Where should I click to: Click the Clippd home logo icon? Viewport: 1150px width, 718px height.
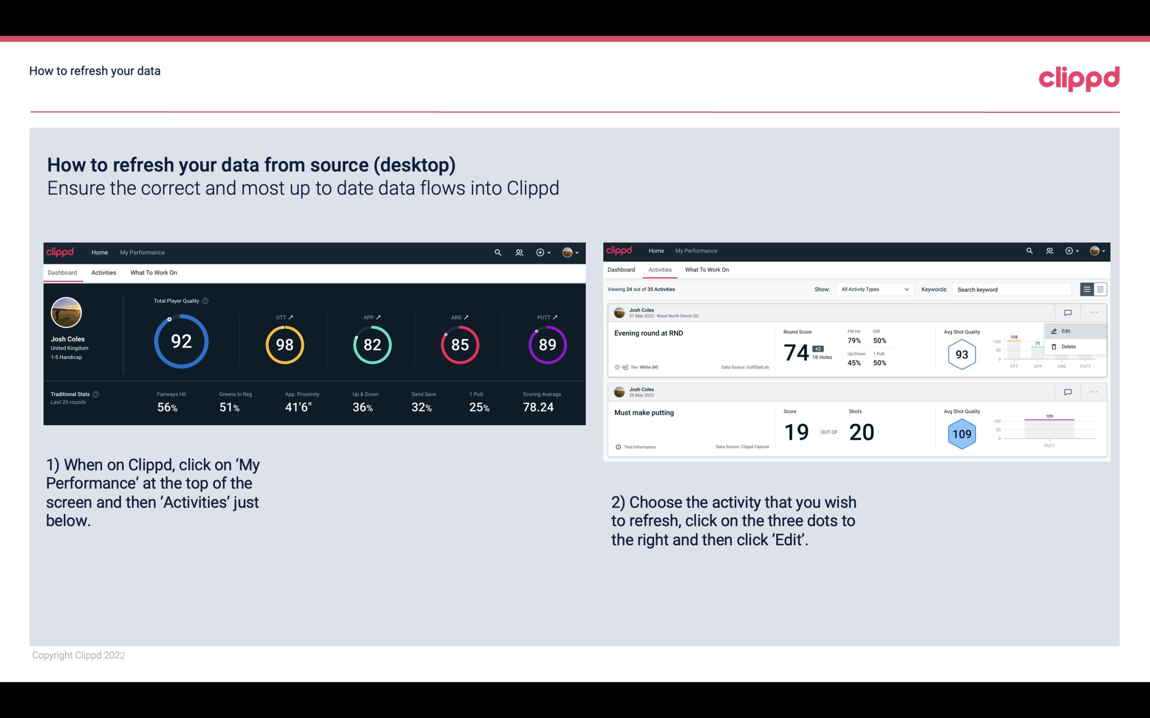pos(61,252)
